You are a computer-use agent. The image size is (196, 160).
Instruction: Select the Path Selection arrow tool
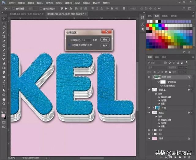4,90
